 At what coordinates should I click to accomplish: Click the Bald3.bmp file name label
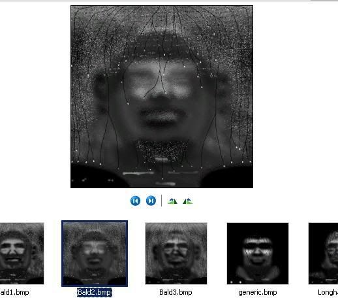click(x=176, y=292)
